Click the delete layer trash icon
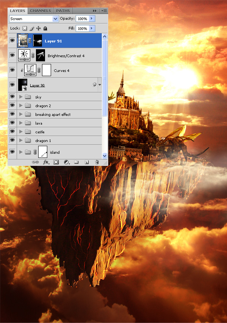227x323 pixels. tap(97, 162)
